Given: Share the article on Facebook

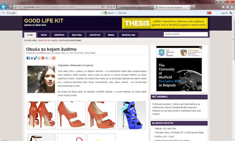Looking at the screenshot, I should pos(28,58).
